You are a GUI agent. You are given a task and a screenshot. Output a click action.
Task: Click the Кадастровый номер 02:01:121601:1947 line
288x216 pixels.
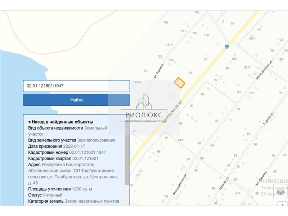pyautogui.click(x=67, y=152)
